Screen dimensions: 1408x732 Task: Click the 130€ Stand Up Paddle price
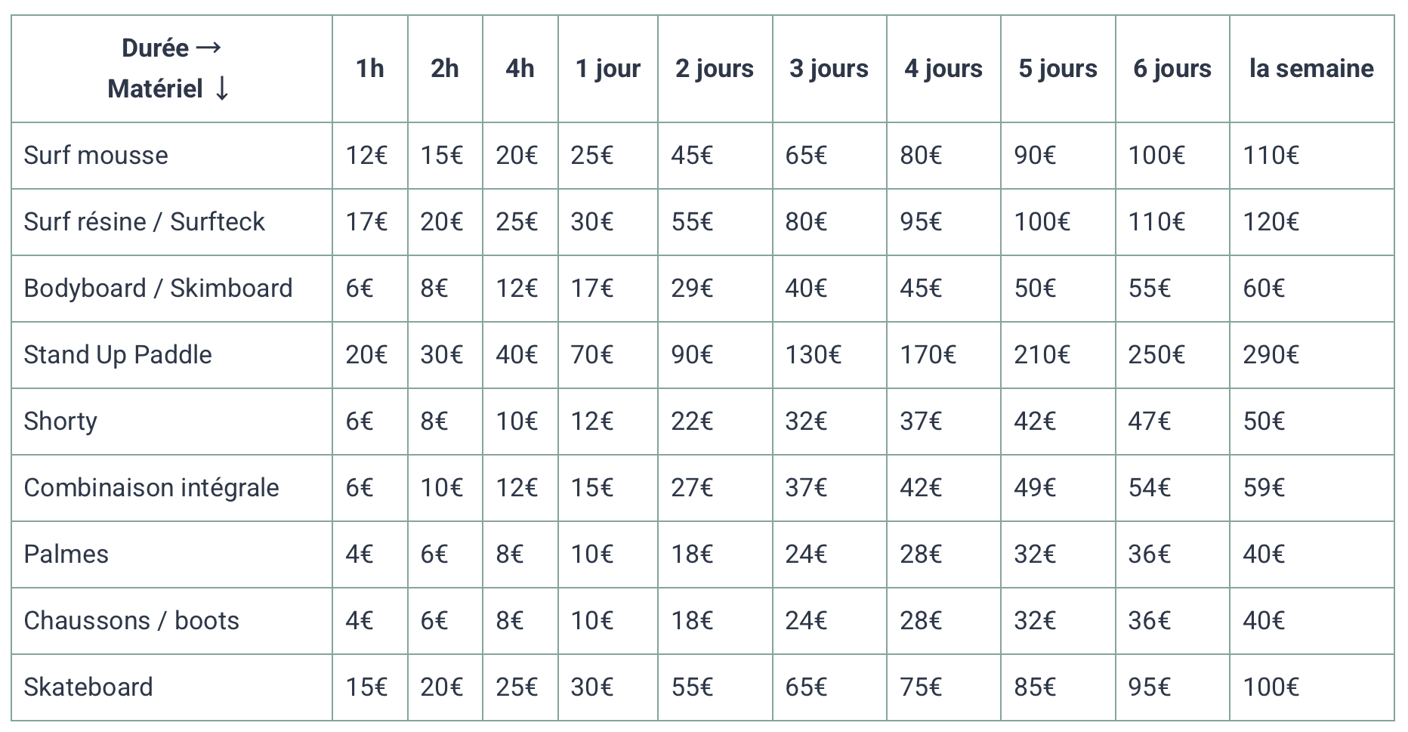(813, 355)
